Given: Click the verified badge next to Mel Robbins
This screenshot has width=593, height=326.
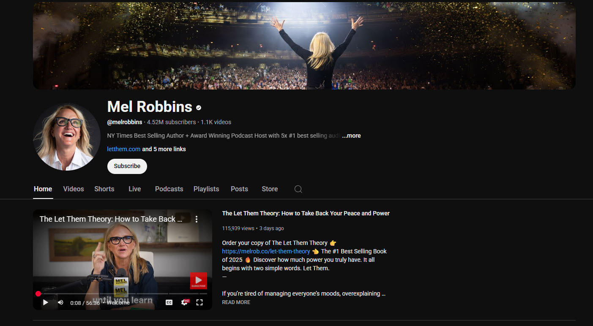Looking at the screenshot, I should (199, 108).
